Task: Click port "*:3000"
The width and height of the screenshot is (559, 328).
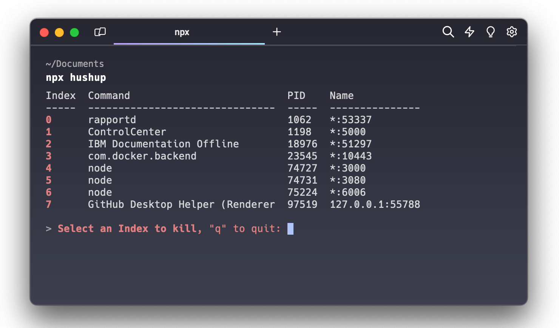Action: point(348,168)
